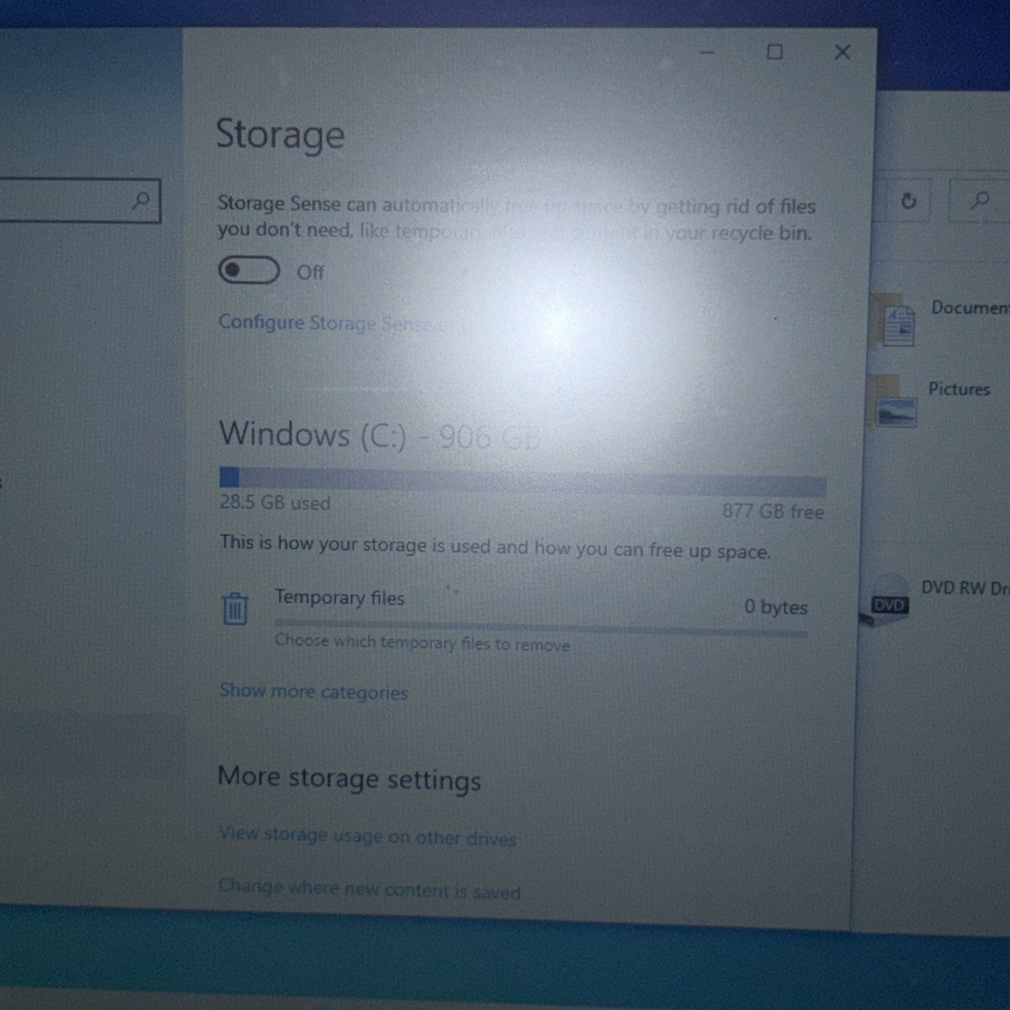Viewport: 1010px width, 1010px height.
Task: Open View storage usage on other drives
Action: pos(367,836)
